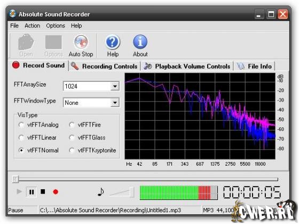299x224 pixels.
Task: Click the Untitled1.mp3 file path
Action: coord(110,210)
